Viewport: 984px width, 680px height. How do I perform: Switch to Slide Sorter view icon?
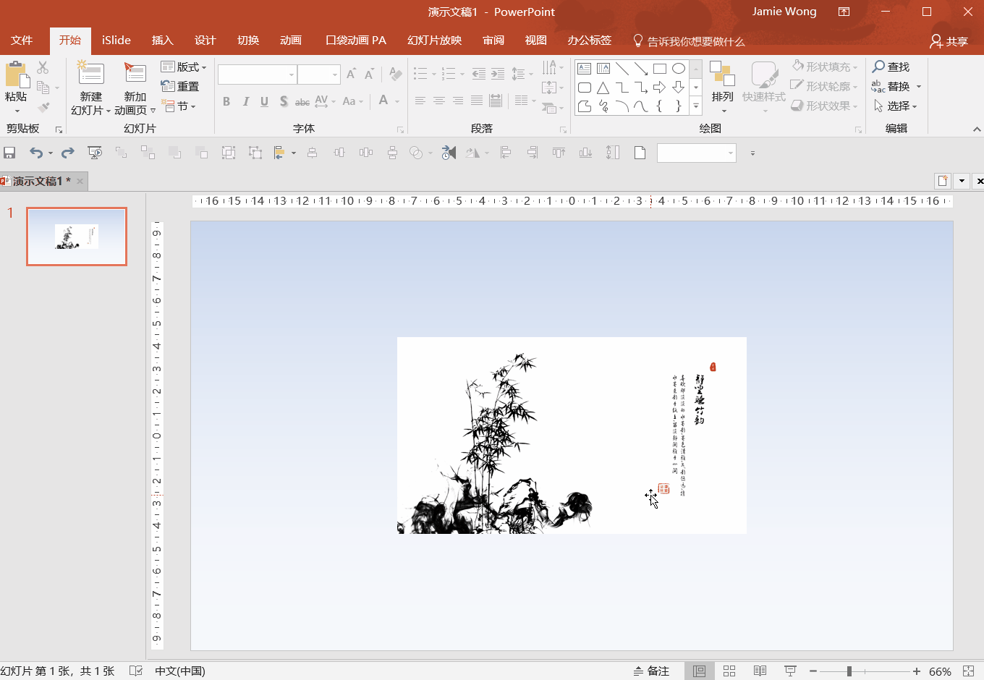coord(729,671)
